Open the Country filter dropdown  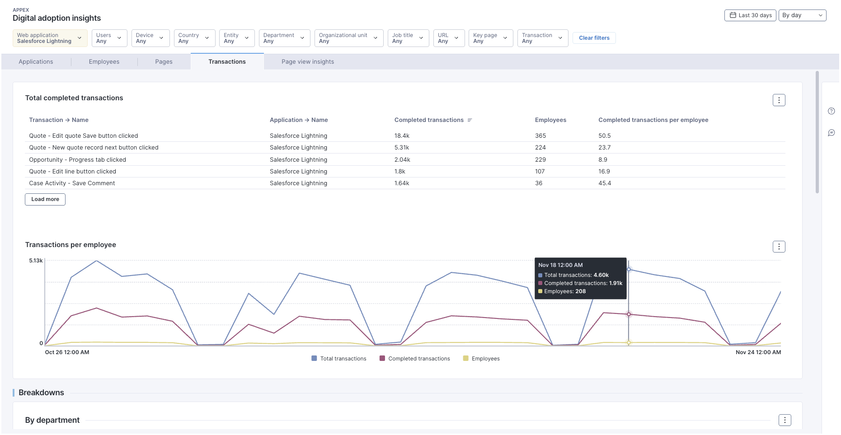tap(194, 38)
